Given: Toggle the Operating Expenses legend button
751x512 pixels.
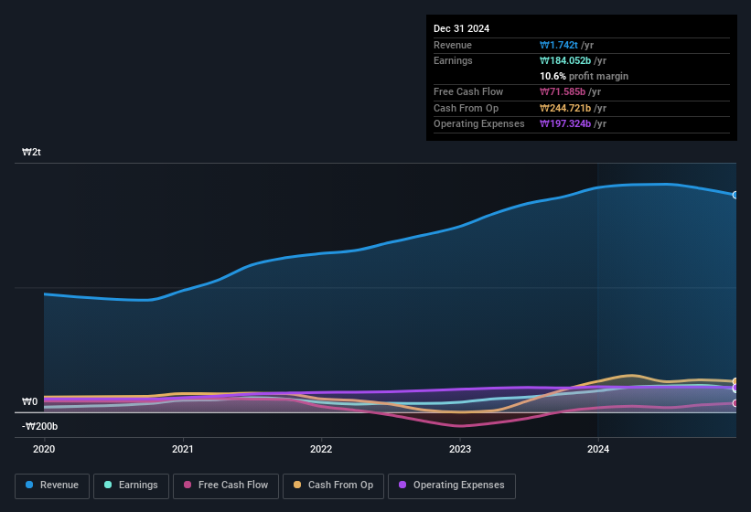Looking at the screenshot, I should click(x=452, y=485).
